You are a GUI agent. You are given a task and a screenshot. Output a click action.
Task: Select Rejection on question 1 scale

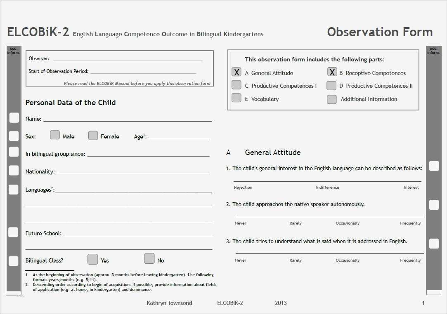click(x=243, y=187)
